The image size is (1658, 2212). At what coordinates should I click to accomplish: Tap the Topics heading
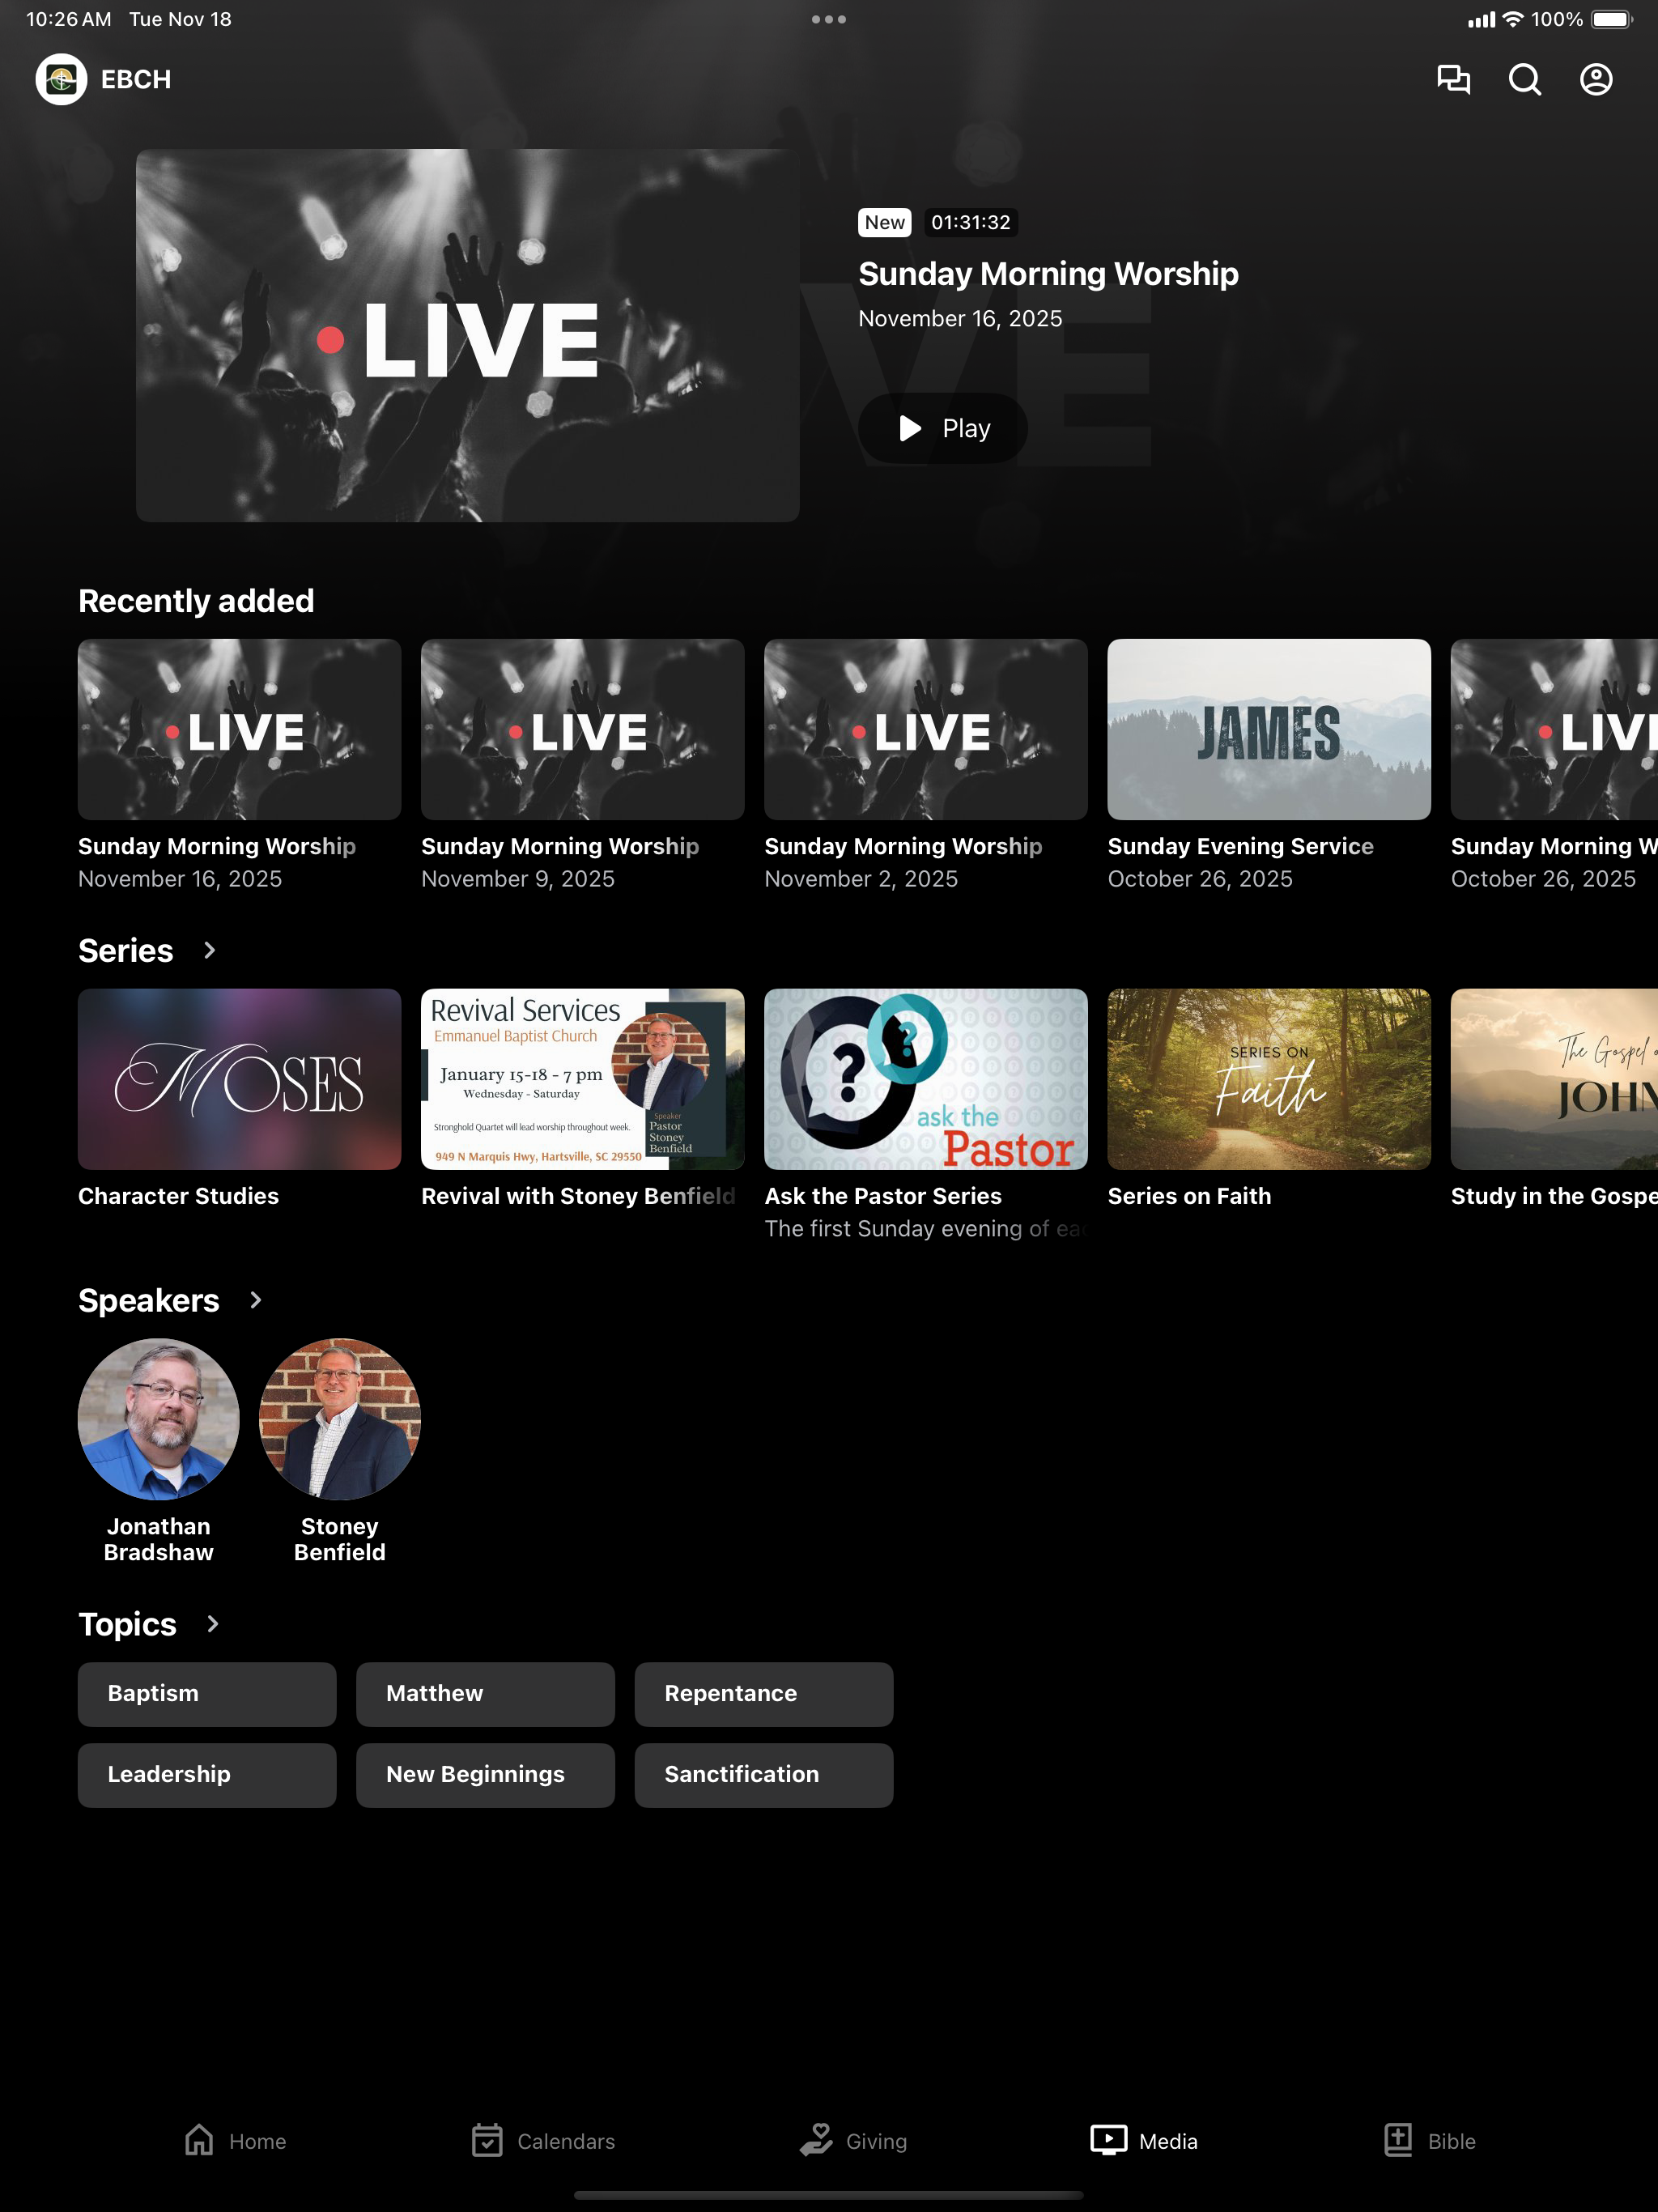pos(127,1624)
